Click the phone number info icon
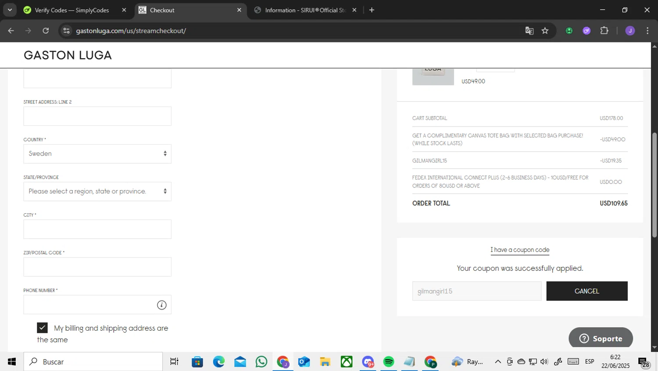 pyautogui.click(x=162, y=305)
